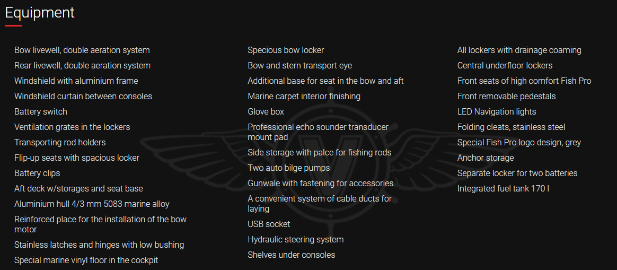Click the Equipment heading
Viewport: 617px width, 270px height.
click(x=40, y=12)
